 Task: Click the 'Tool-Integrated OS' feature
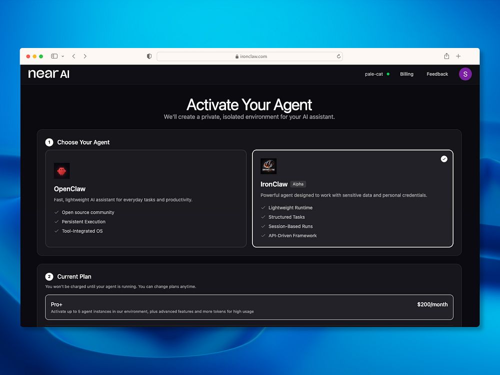click(82, 231)
